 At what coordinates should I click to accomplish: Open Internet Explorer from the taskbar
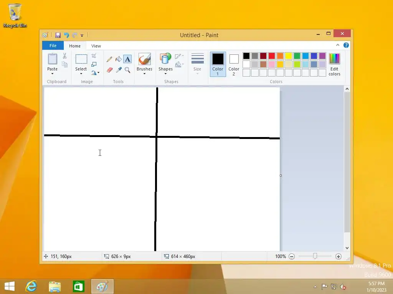pyautogui.click(x=31, y=286)
